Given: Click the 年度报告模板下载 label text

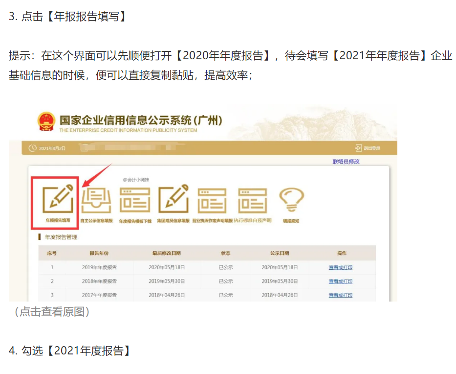Looking at the screenshot, I should [x=135, y=221].
